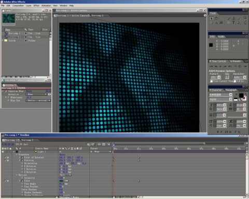Open the font size dropdown

click(225, 105)
